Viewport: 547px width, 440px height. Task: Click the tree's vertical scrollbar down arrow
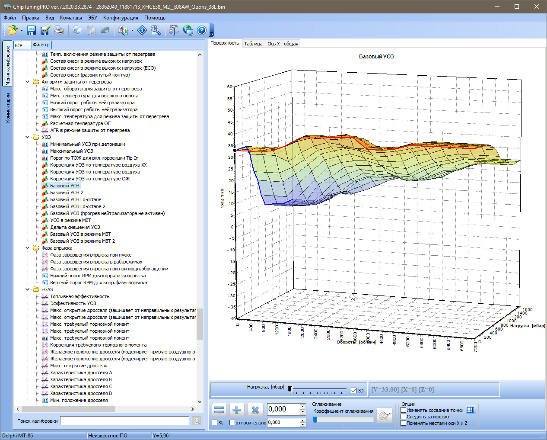pos(200,401)
